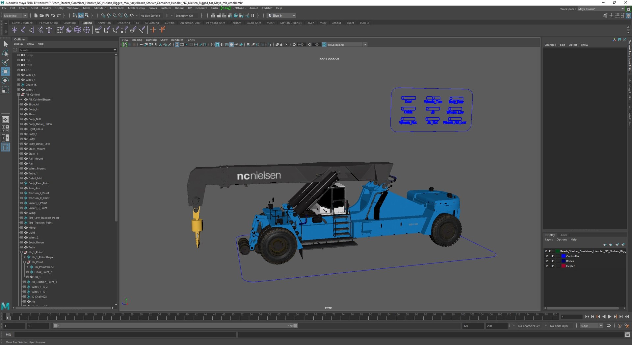Click No Character Set button

point(529,326)
